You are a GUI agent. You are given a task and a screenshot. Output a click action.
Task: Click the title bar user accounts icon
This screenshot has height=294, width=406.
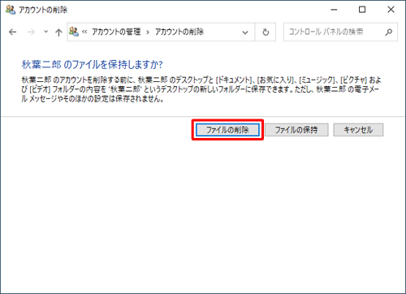(x=11, y=10)
